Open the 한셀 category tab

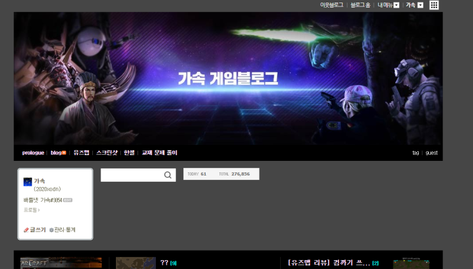[129, 153]
